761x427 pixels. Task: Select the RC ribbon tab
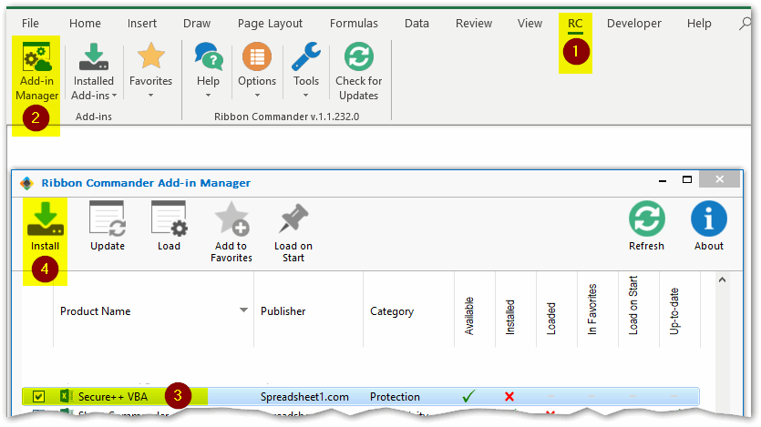point(575,24)
